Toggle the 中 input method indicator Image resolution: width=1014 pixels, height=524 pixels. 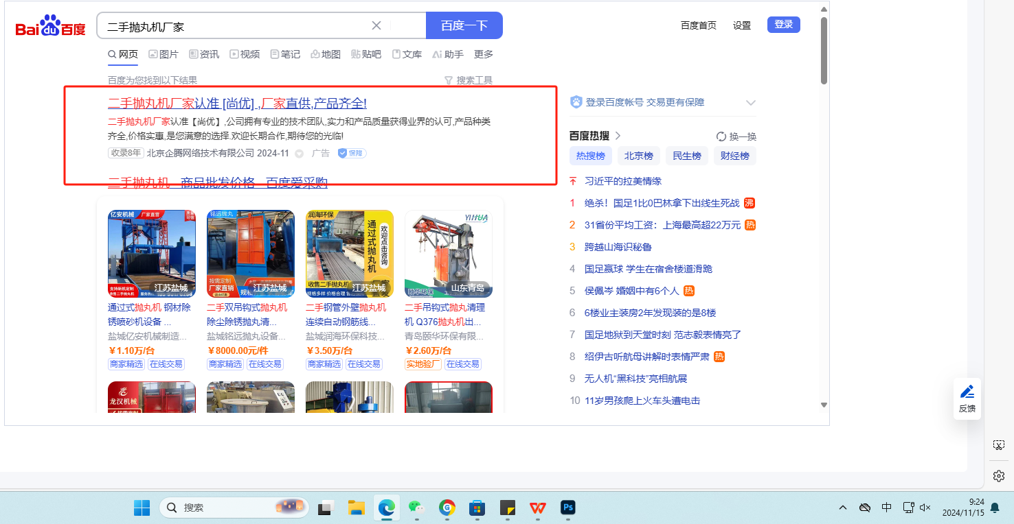coord(886,508)
